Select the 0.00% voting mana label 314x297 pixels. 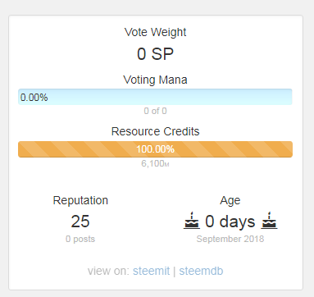pyautogui.click(x=34, y=98)
